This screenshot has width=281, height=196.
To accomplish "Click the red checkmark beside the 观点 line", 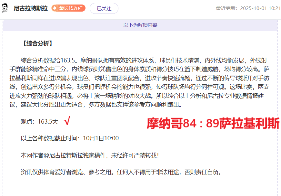I will coord(67,121).
